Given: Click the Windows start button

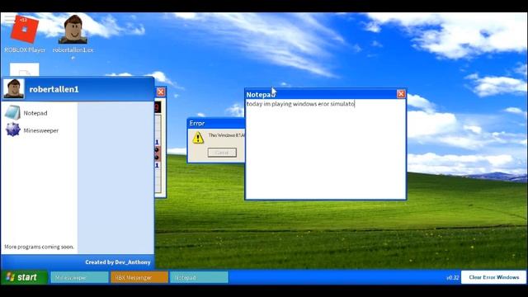Looking at the screenshot, I should click(x=24, y=277).
